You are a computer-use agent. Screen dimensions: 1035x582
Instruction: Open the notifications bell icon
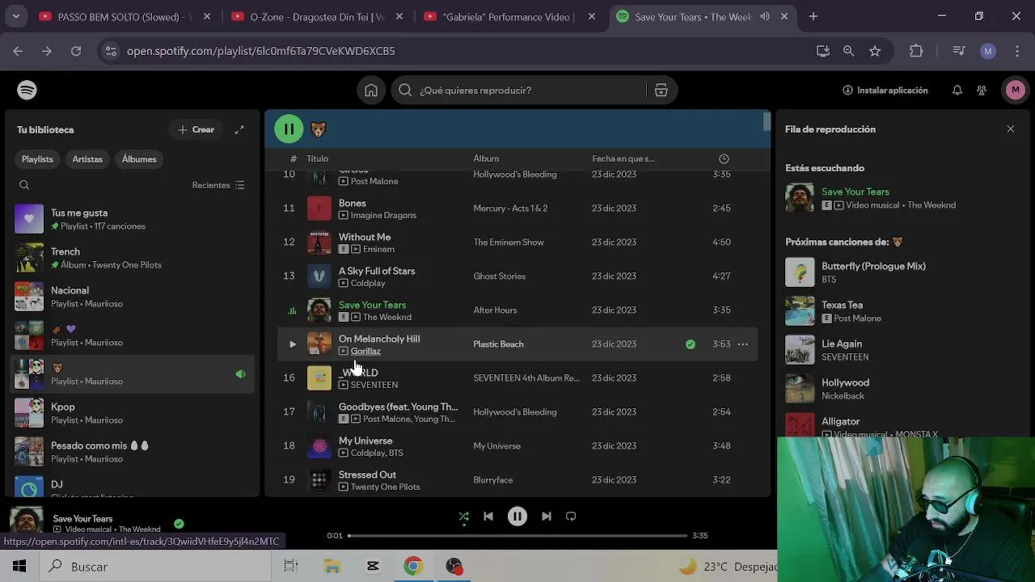click(957, 91)
